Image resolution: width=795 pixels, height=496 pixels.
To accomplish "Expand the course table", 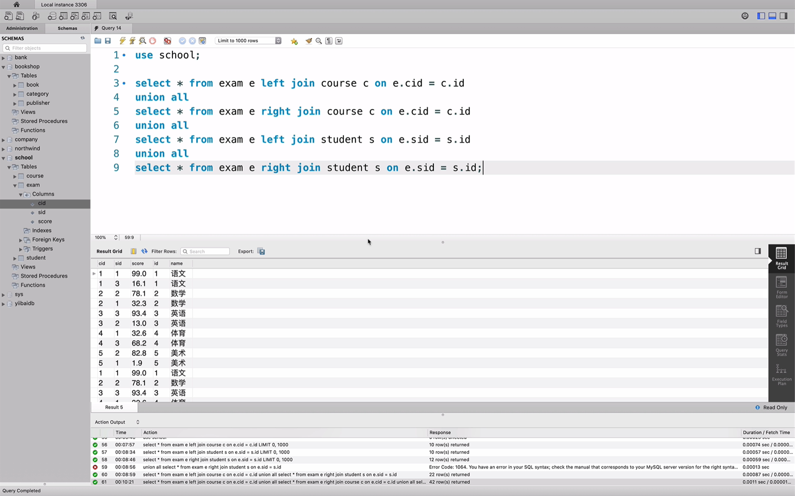I will pos(15,176).
